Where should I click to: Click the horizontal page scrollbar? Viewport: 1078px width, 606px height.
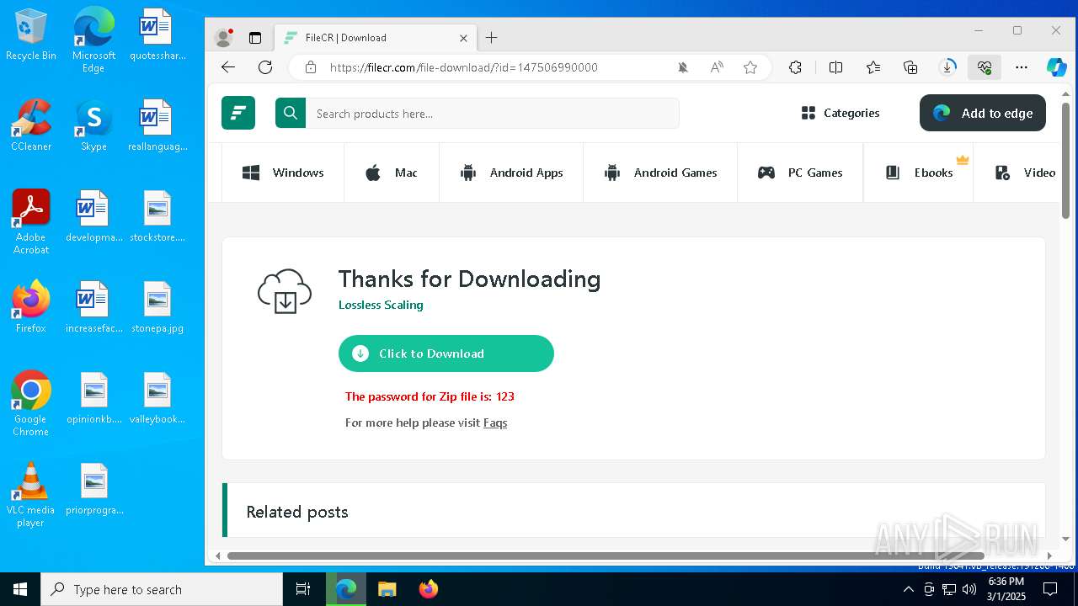[x=606, y=555]
